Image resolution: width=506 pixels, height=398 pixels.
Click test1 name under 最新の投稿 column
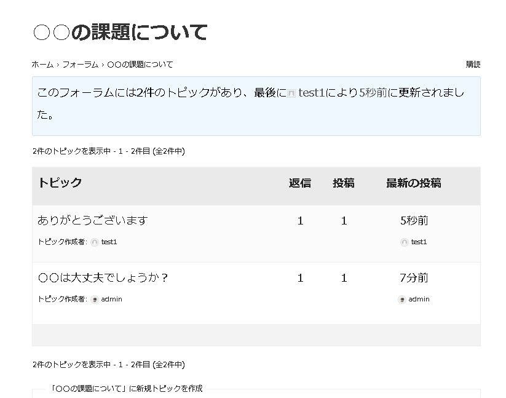(419, 242)
